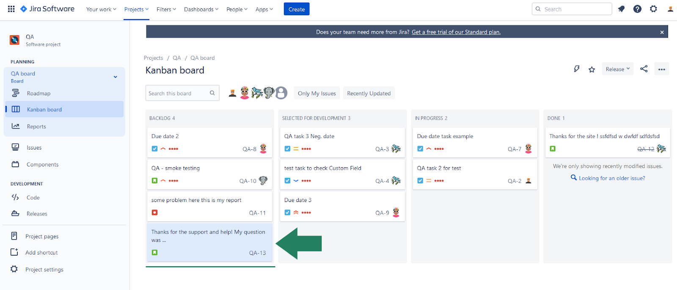Image resolution: width=677 pixels, height=290 pixels.
Task: Toggle the Recently Updated filter
Action: 369,94
